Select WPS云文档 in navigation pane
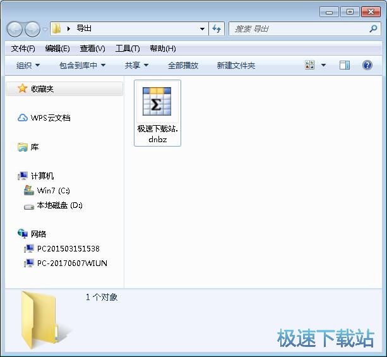The image size is (387, 357). click(x=51, y=118)
